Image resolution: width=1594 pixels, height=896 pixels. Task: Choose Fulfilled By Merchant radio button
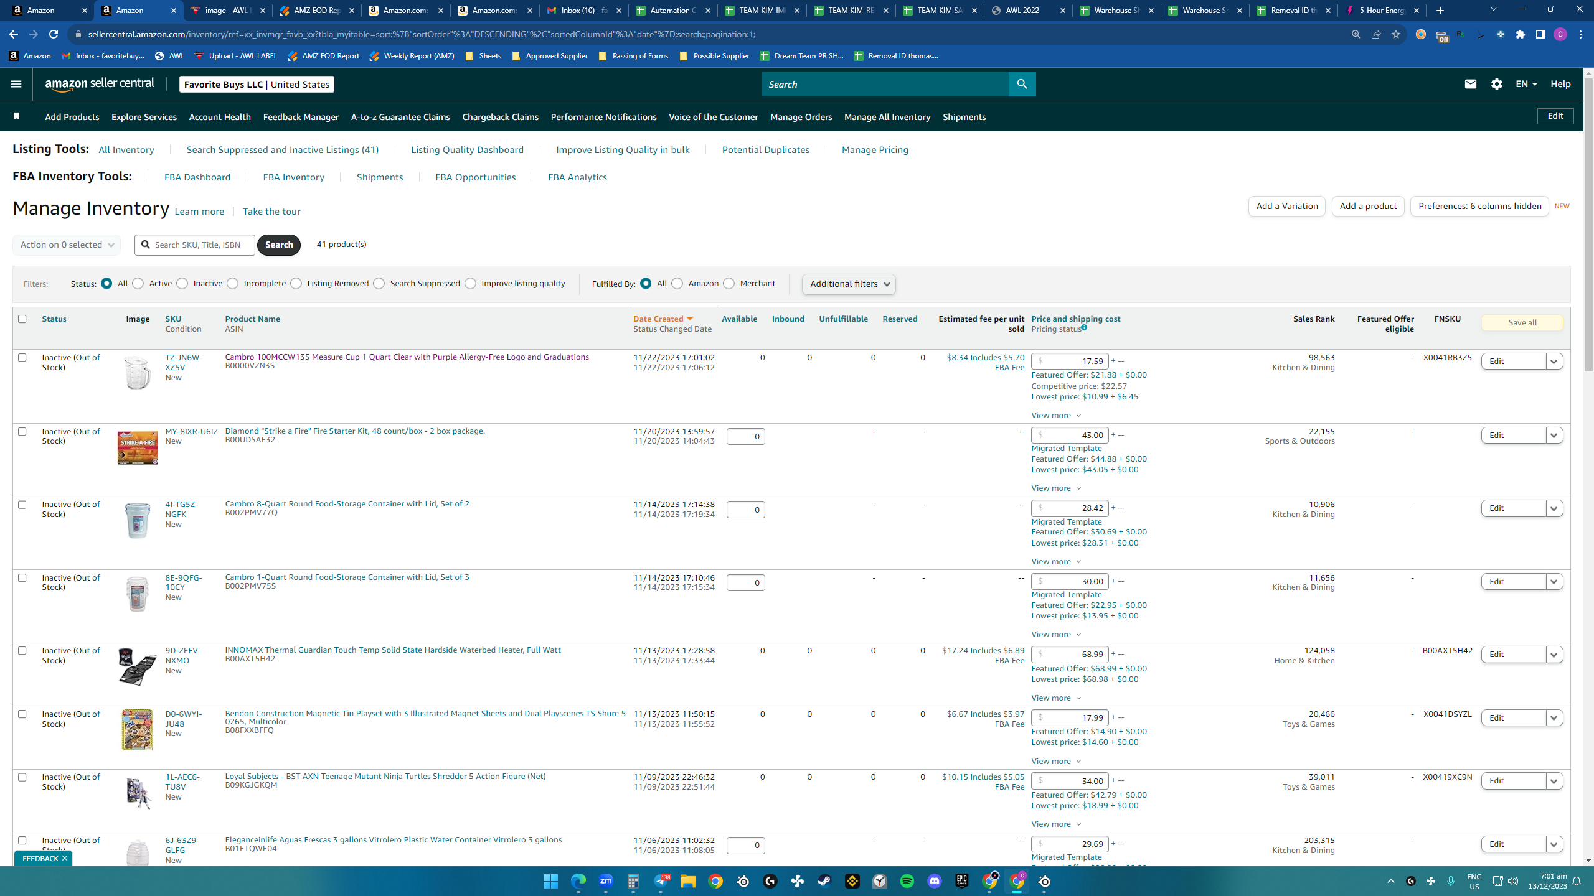(x=729, y=283)
